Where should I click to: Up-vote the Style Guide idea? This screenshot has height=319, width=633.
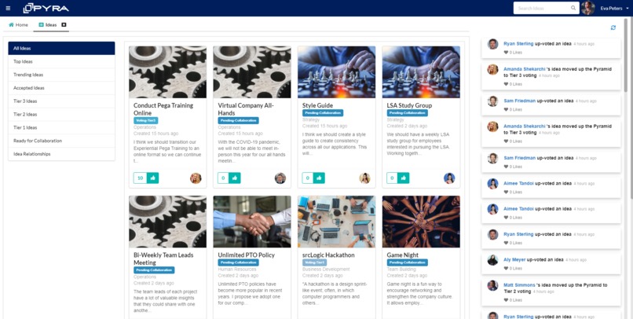319,178
